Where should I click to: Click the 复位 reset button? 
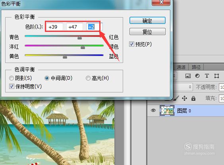pyautogui.click(x=147, y=31)
